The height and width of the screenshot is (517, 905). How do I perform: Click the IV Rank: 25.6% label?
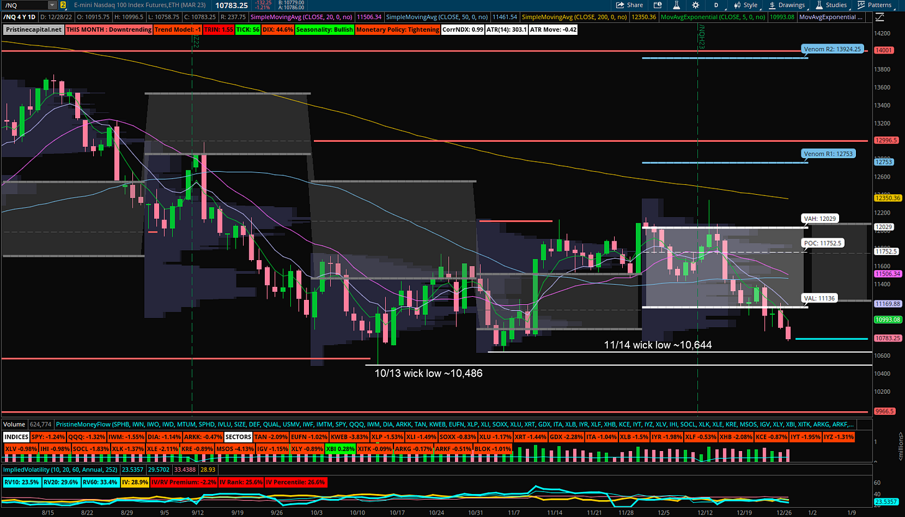point(242,482)
